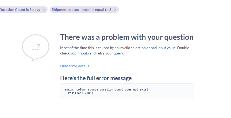The height and width of the screenshot is (118, 231).
Task: Click the "3 days" value in the filter pill
Action: tap(34, 10)
